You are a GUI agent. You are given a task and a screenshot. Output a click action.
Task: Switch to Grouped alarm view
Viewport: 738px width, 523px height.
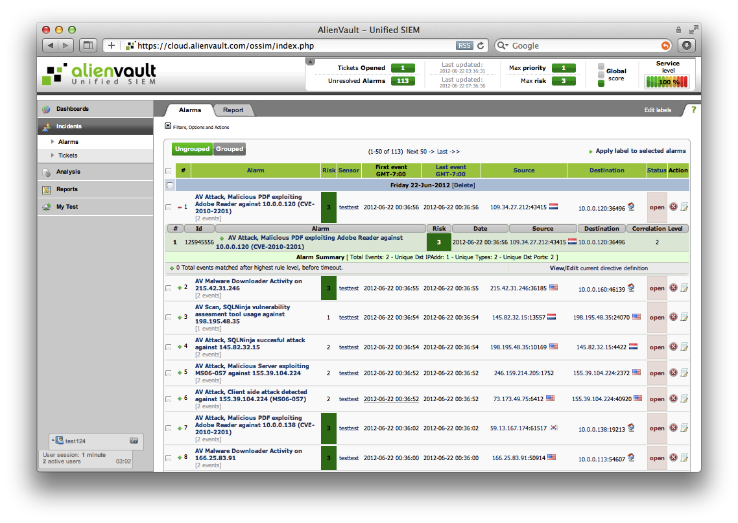click(x=230, y=149)
